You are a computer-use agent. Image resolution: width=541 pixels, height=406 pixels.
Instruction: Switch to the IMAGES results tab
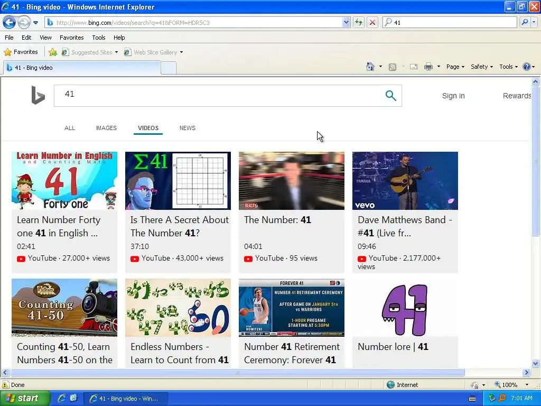(x=106, y=128)
